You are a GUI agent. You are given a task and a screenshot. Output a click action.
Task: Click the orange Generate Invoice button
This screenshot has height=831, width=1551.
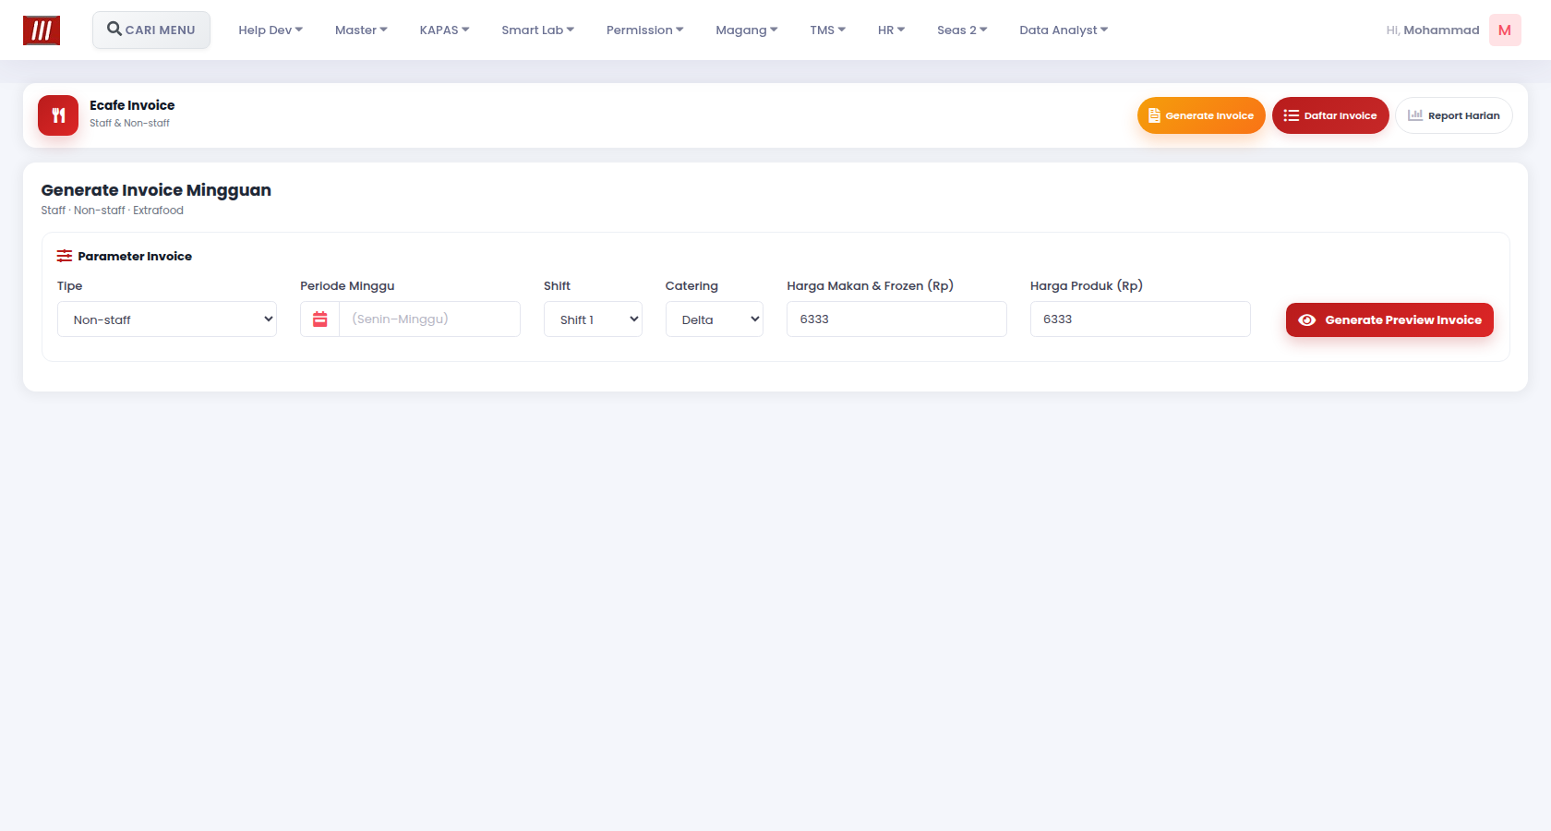(1201, 115)
